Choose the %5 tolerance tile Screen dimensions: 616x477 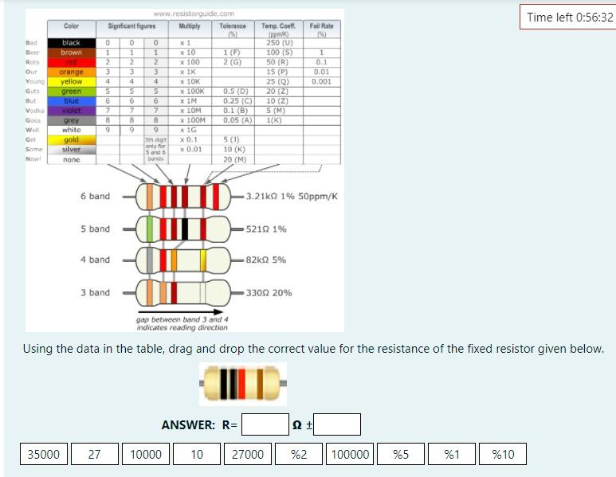(401, 454)
